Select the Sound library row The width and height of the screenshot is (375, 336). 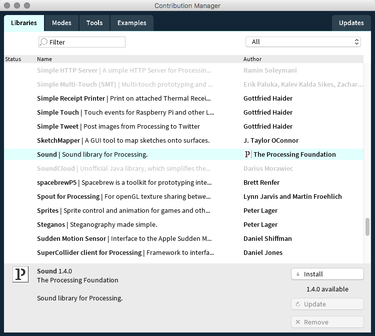click(183, 154)
